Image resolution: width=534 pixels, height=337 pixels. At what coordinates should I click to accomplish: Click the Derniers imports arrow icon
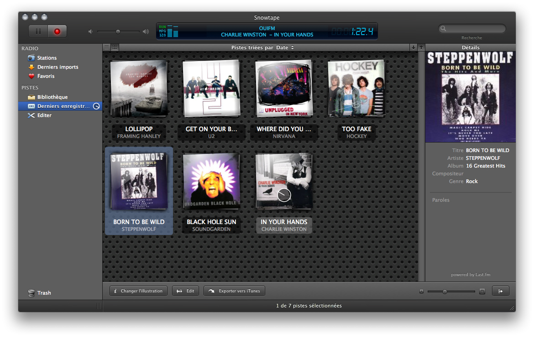click(x=31, y=67)
